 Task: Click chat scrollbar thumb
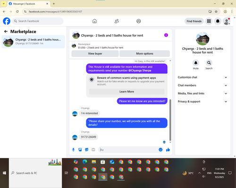click(x=170, y=120)
